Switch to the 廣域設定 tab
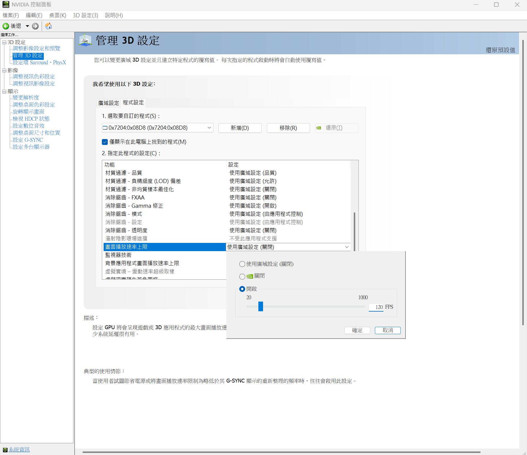The height and width of the screenshot is (455, 527). (x=109, y=103)
